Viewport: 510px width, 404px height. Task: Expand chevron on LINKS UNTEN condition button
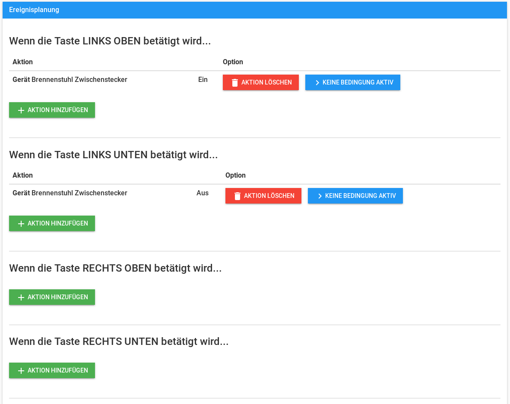(320, 196)
